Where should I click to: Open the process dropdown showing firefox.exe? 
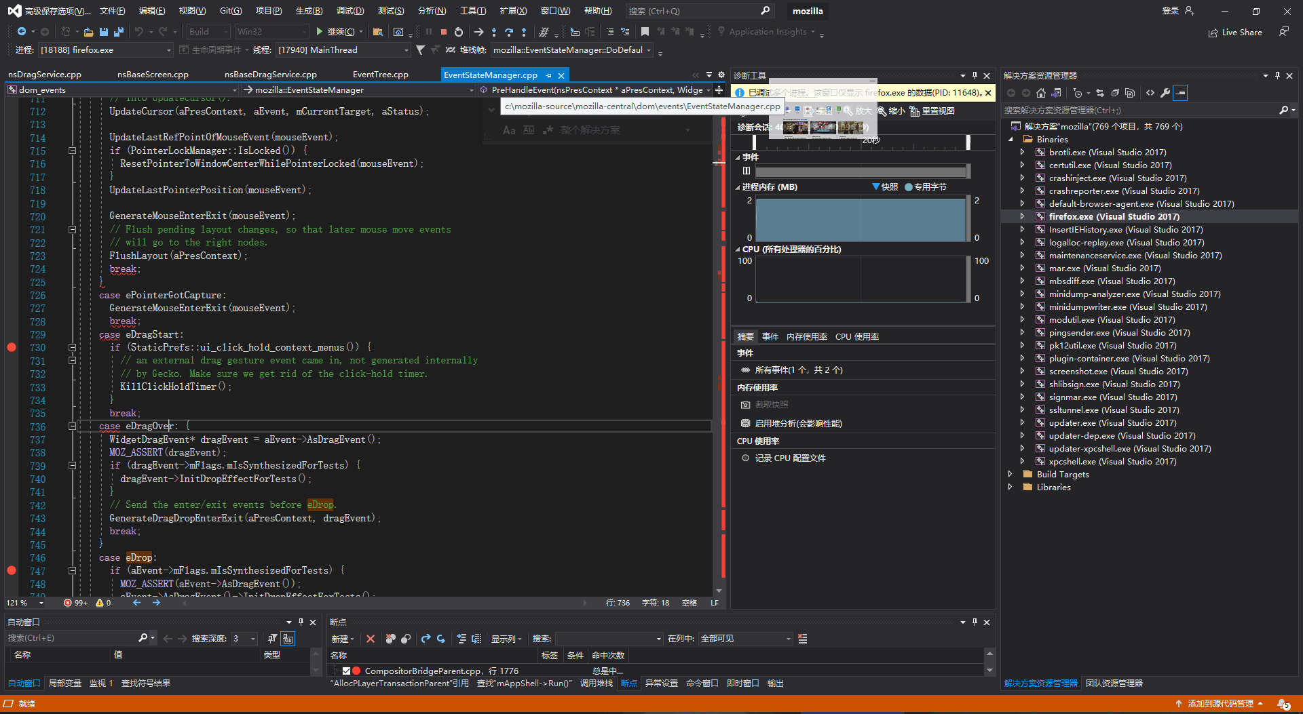click(x=106, y=49)
